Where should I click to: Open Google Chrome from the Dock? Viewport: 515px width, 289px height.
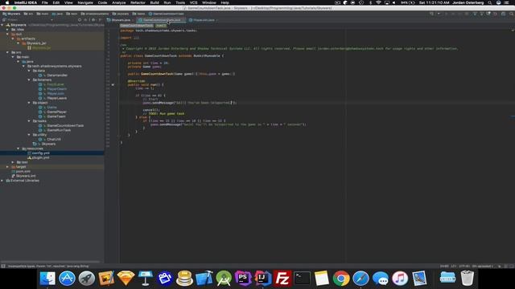coord(341,279)
